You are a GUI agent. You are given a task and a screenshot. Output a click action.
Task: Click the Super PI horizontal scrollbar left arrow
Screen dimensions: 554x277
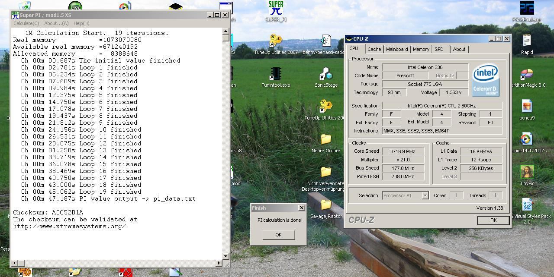coord(15,263)
